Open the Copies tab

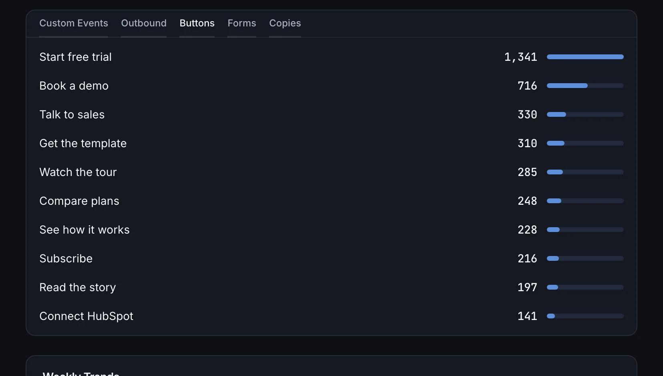[285, 23]
